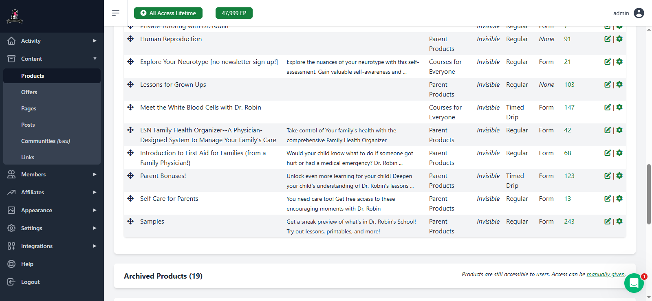Click the edit icon for Human Reproduction
652x301 pixels.
607,39
